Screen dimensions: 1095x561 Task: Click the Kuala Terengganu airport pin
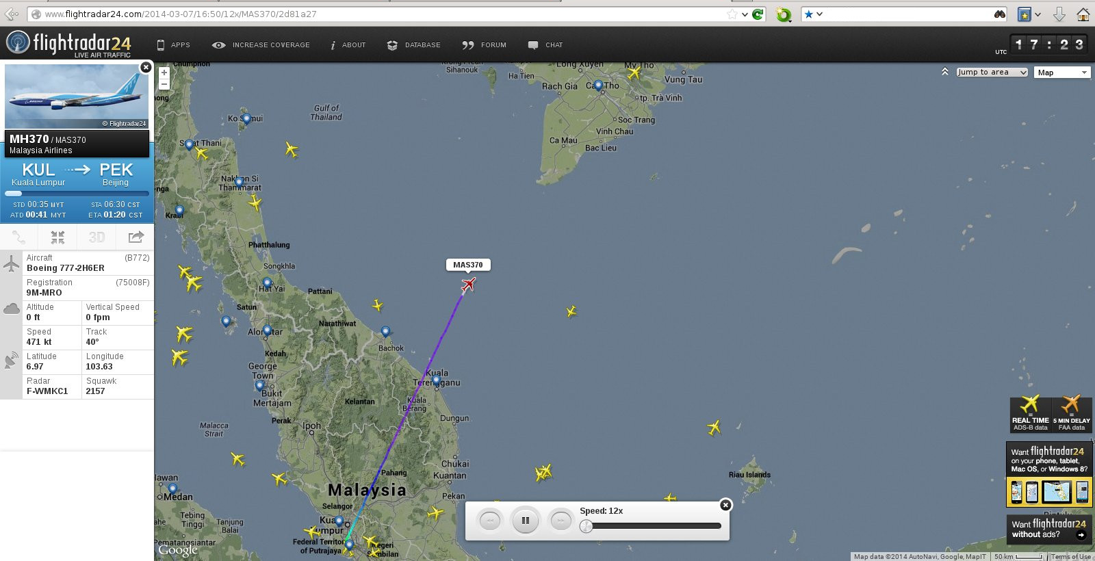point(436,380)
